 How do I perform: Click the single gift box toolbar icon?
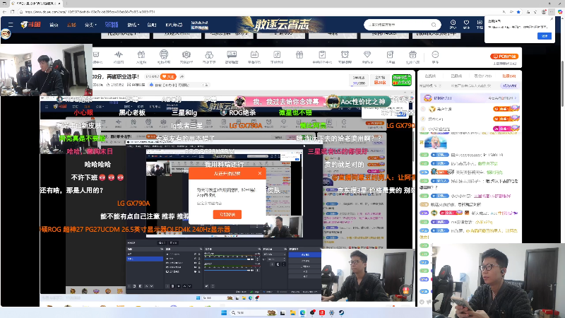299,55
